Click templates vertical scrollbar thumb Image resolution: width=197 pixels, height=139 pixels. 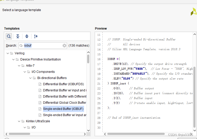click(x=88, y=59)
